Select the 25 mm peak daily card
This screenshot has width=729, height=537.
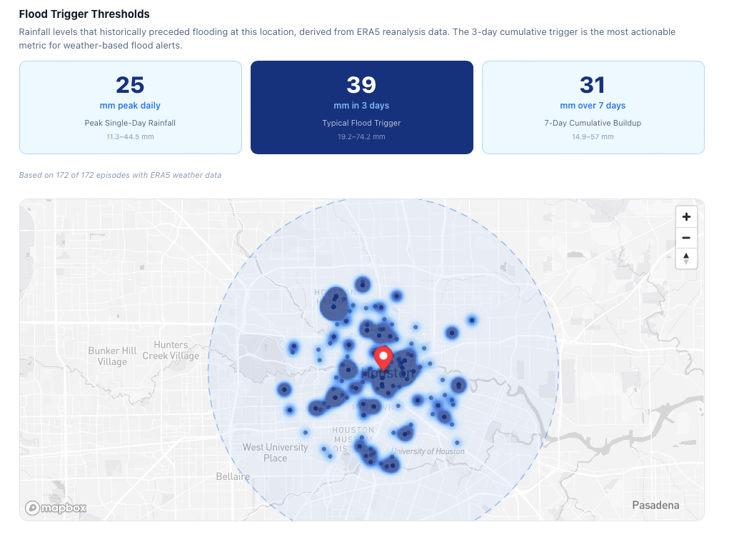[130, 107]
